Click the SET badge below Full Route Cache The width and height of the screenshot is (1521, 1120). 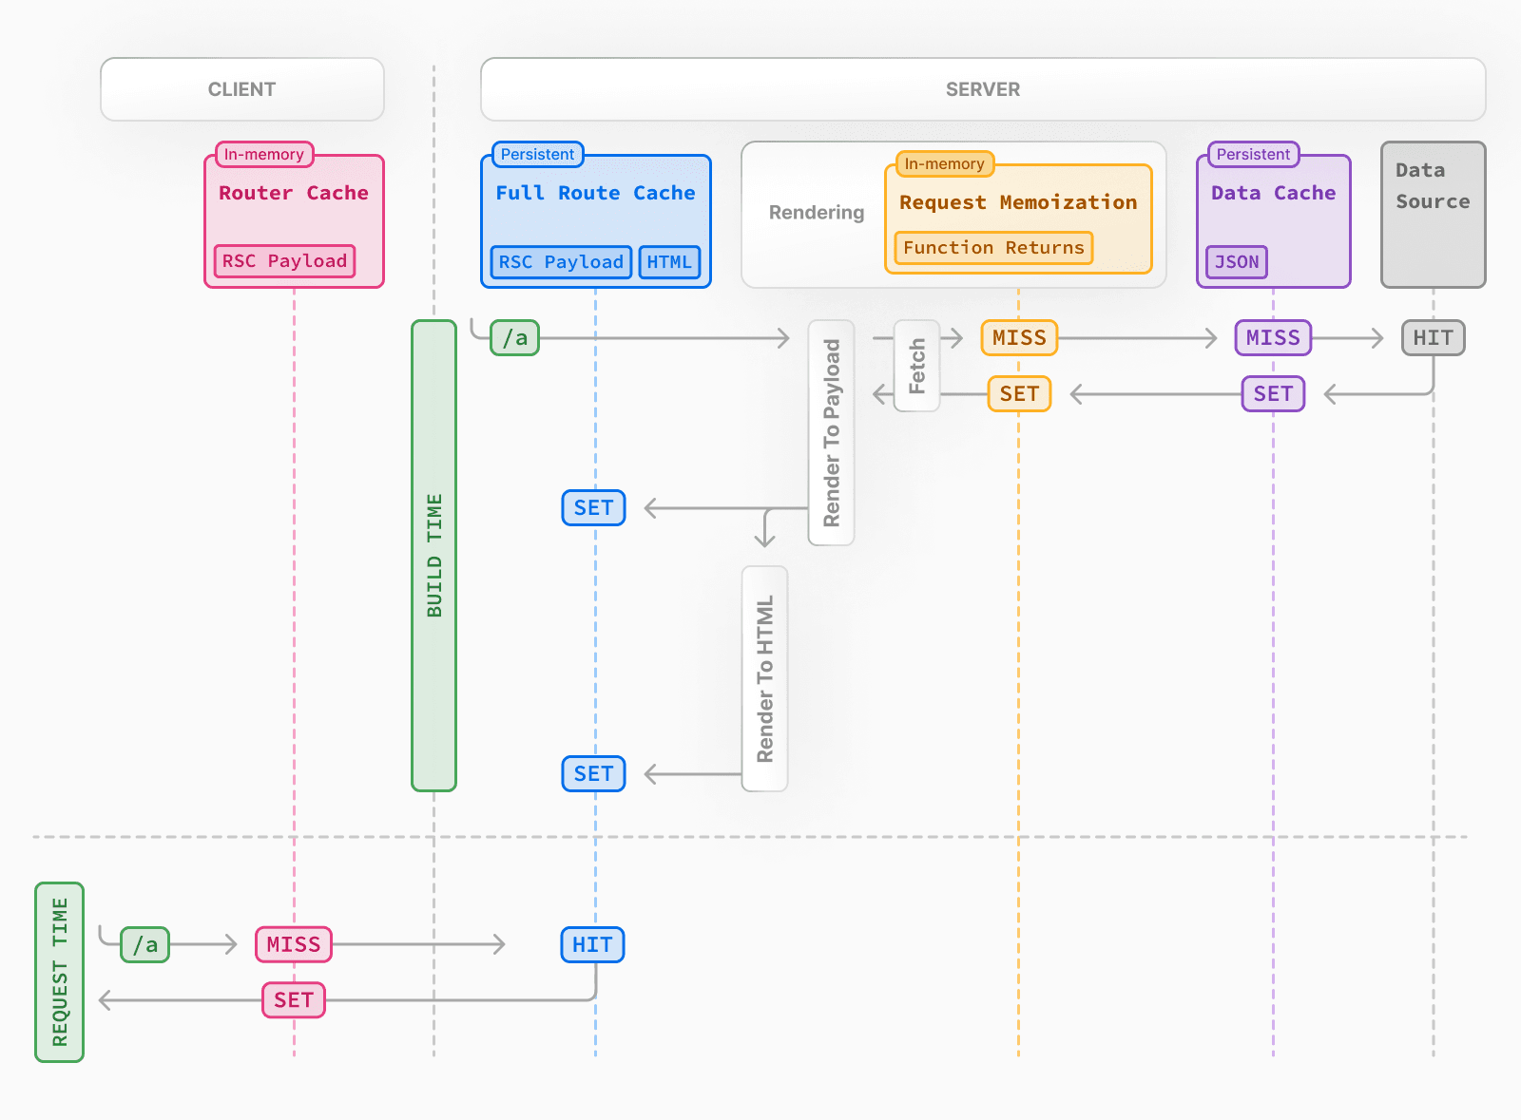click(593, 508)
